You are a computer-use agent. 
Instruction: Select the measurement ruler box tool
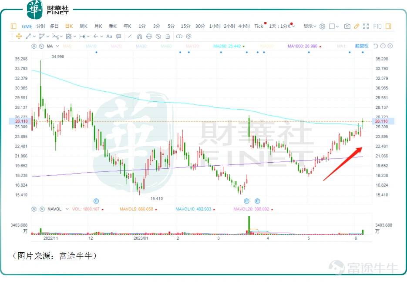(69, 36)
